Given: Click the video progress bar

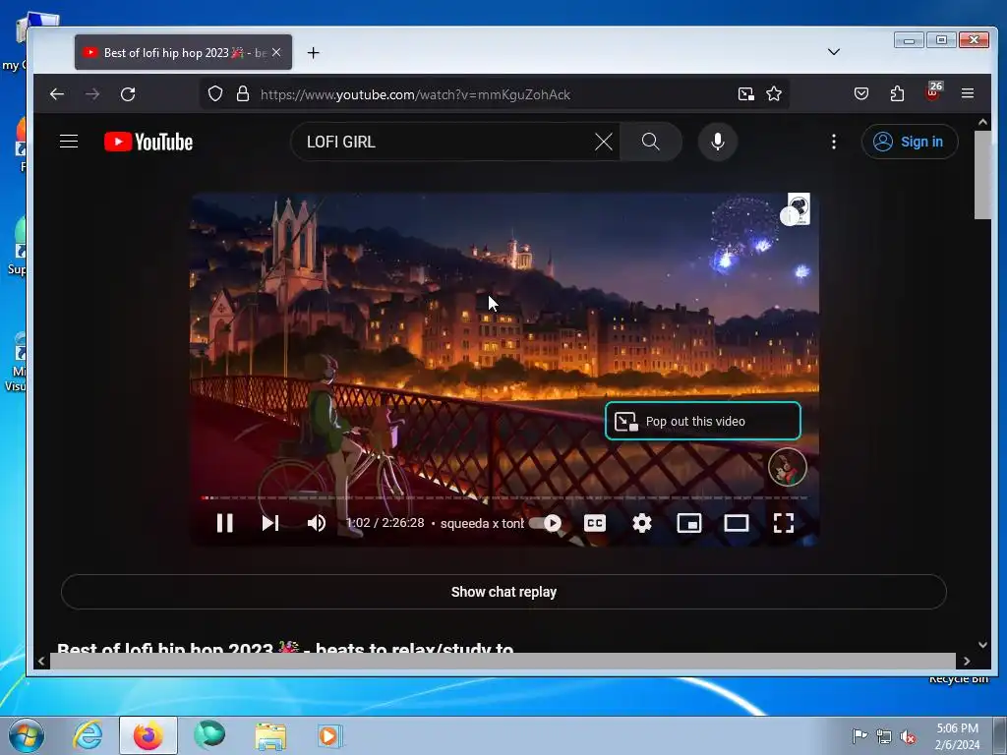Looking at the screenshot, I should (504, 497).
